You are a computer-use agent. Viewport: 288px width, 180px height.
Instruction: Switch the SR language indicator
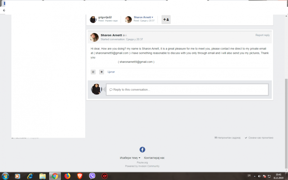[249, 176]
